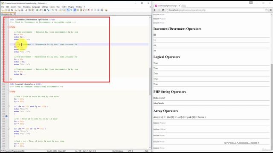
Task: Click the Open file toolbar icon
Action: pyautogui.click(x=6, y=10)
